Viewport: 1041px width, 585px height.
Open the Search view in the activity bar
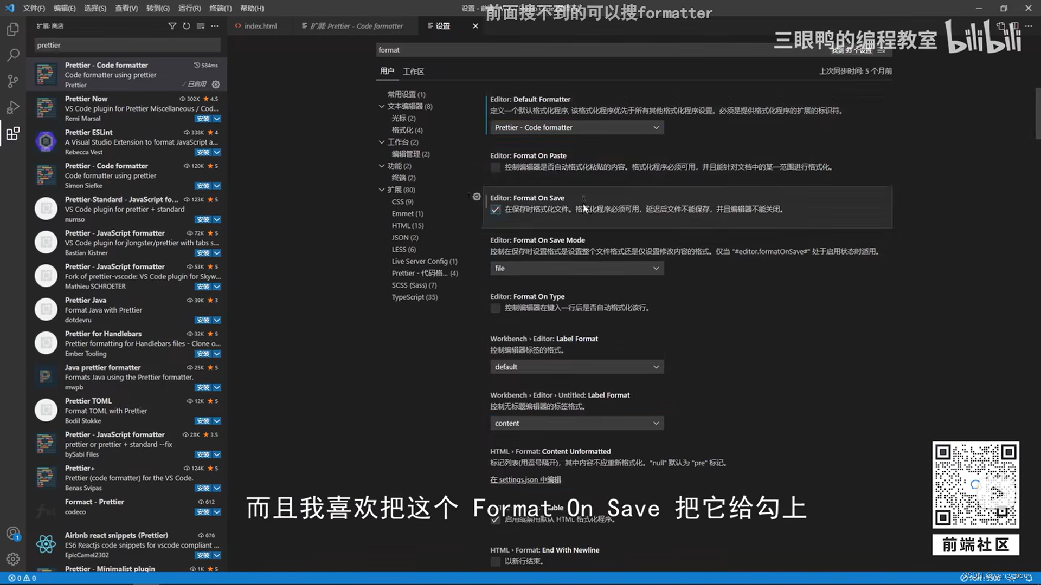click(12, 55)
